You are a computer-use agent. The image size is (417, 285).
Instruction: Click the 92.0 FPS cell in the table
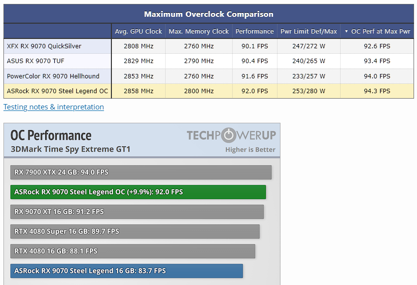coord(254,91)
